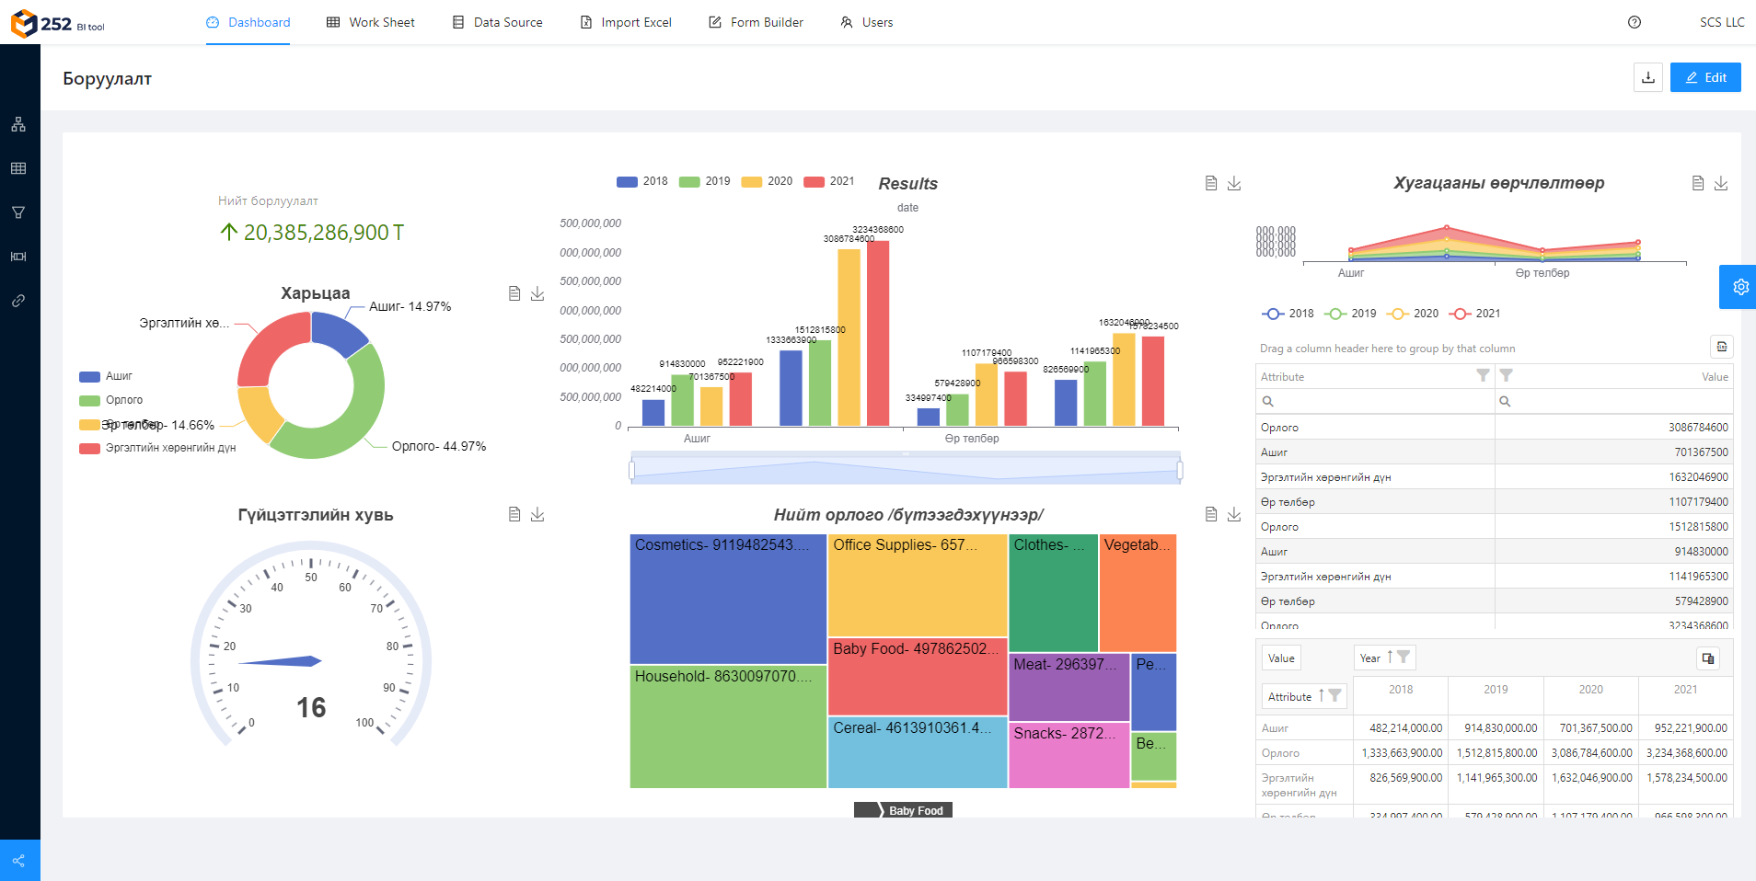Open the blue settings gear panel
This screenshot has width=1756, height=881.
(x=1739, y=287)
